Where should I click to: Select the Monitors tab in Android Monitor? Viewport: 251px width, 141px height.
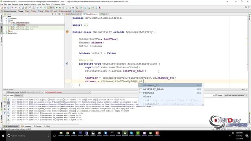(x=18, y=95)
